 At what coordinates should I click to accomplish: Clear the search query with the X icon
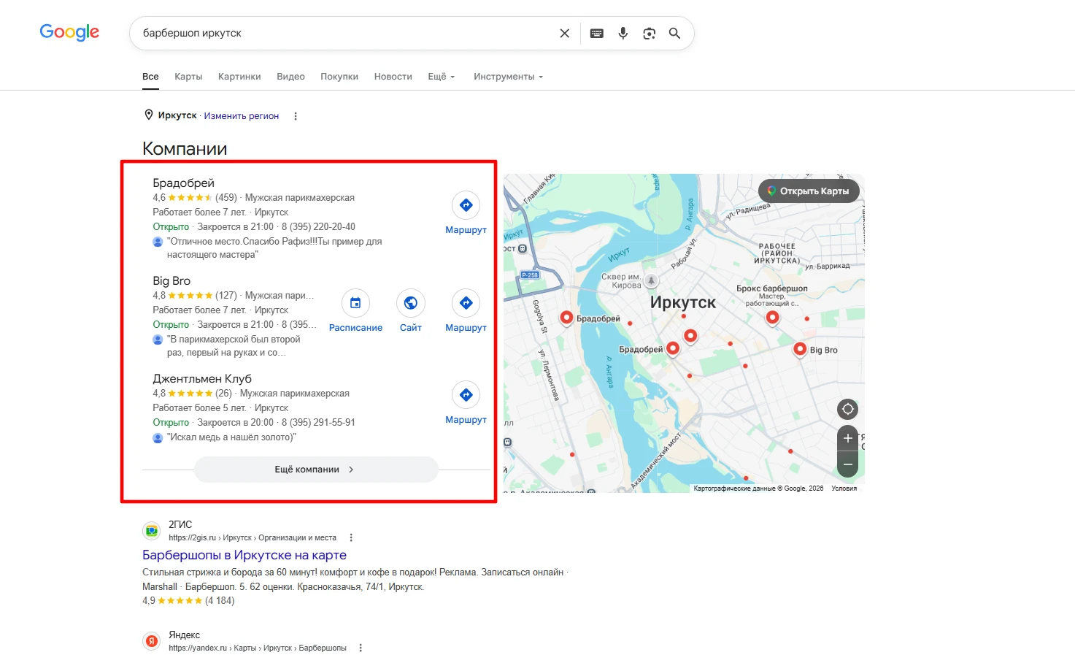coord(564,34)
